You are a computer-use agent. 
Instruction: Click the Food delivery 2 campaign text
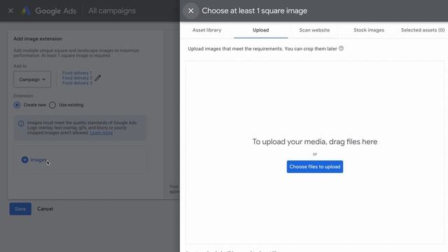(x=77, y=78)
